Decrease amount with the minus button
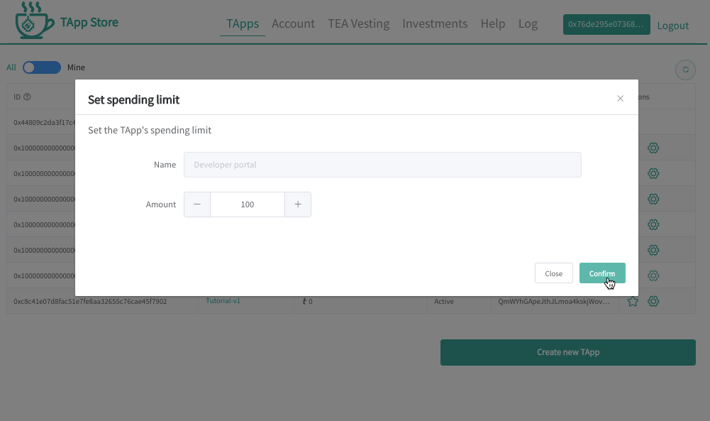 coord(197,204)
